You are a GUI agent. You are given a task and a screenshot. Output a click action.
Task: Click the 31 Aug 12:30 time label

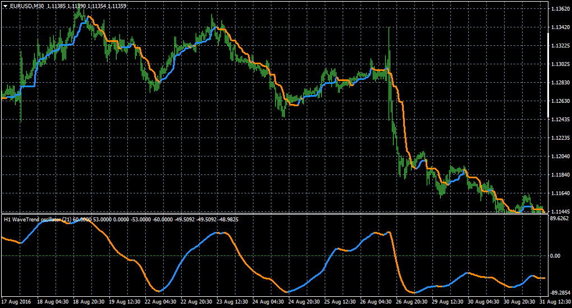coord(555,302)
